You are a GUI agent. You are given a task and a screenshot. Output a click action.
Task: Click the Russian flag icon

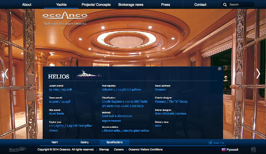[223, 150]
